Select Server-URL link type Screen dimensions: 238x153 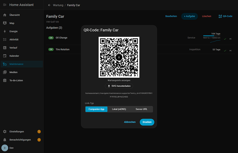pyautogui.click(x=141, y=109)
